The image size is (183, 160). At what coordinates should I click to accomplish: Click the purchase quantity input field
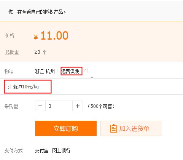(59, 106)
